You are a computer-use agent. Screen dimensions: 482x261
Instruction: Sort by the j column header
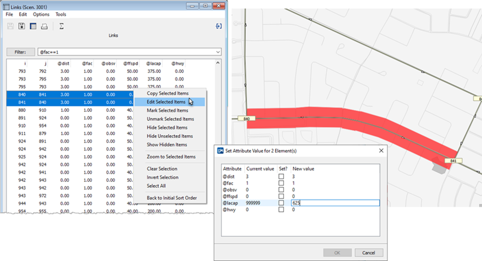45,63
